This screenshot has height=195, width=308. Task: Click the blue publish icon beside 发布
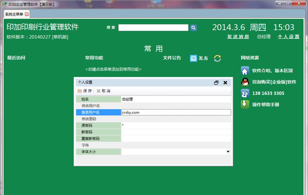coord(194,58)
